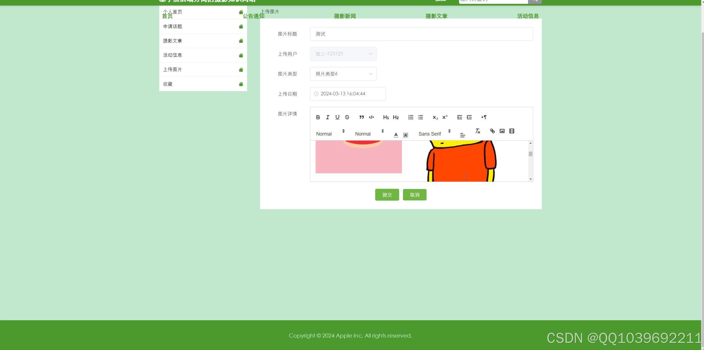The width and height of the screenshot is (704, 350).
Task: Click the 取消 cancel button
Action: [x=414, y=195]
